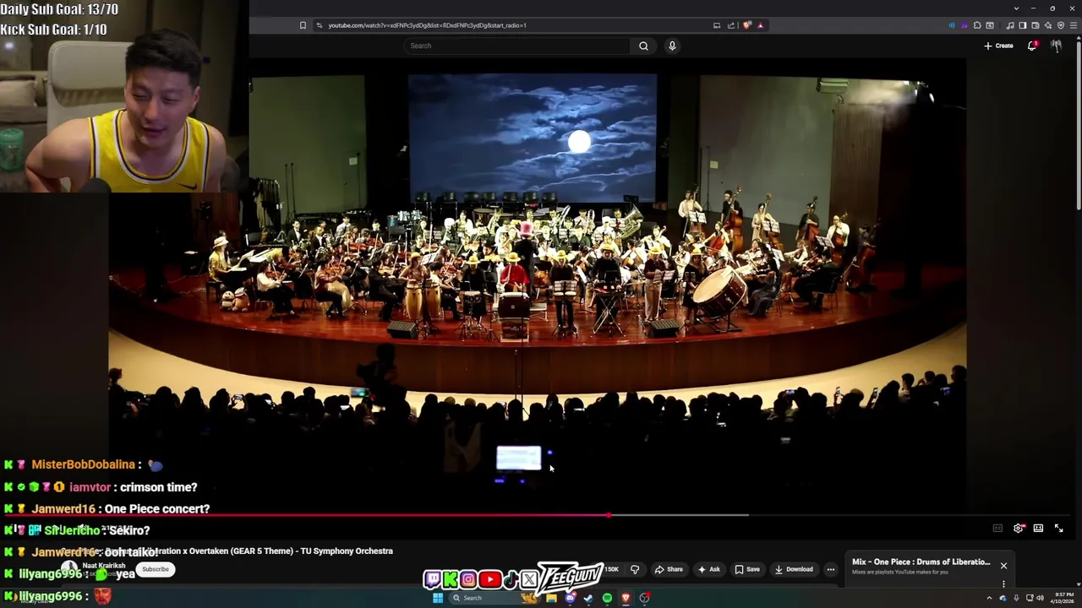
Task: Click the YouTube page vertical scrollbar
Action: [1078, 127]
